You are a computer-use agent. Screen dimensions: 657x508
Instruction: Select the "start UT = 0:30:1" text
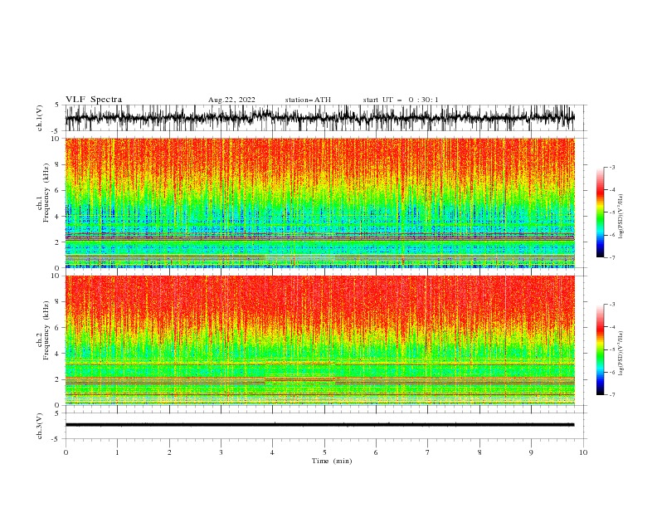[x=401, y=100]
